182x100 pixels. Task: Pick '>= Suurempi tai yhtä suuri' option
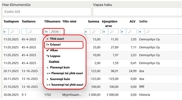click(65, 85)
